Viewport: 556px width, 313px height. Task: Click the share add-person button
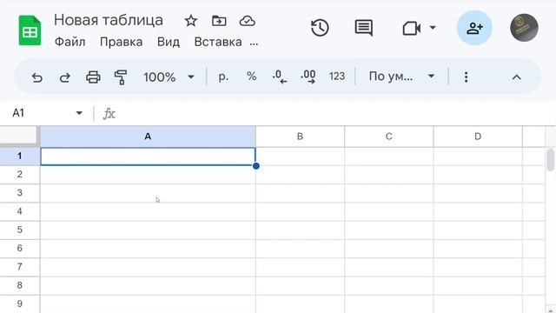(474, 28)
